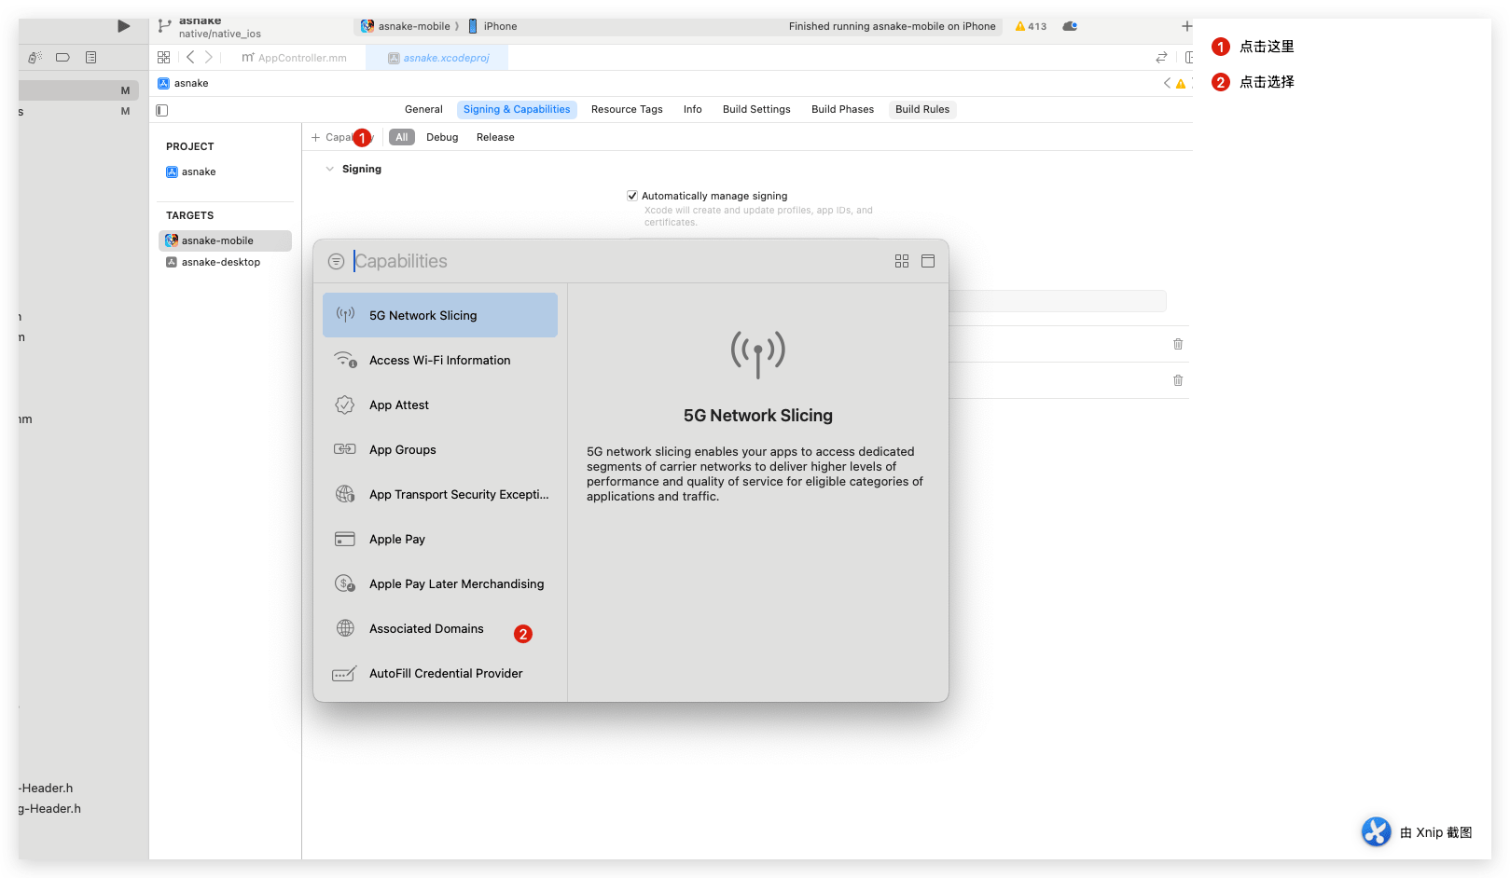Click the grid related-items icon in the editor bar
Screen dimensions: 1510x878
coord(164,57)
